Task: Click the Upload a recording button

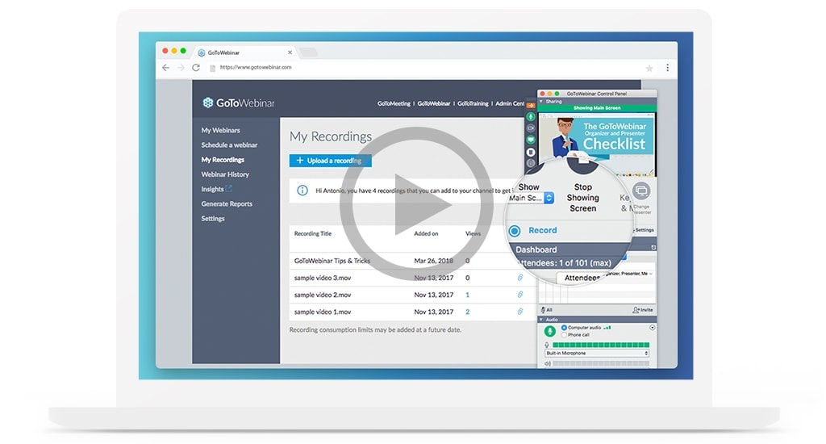Action: coord(330,161)
